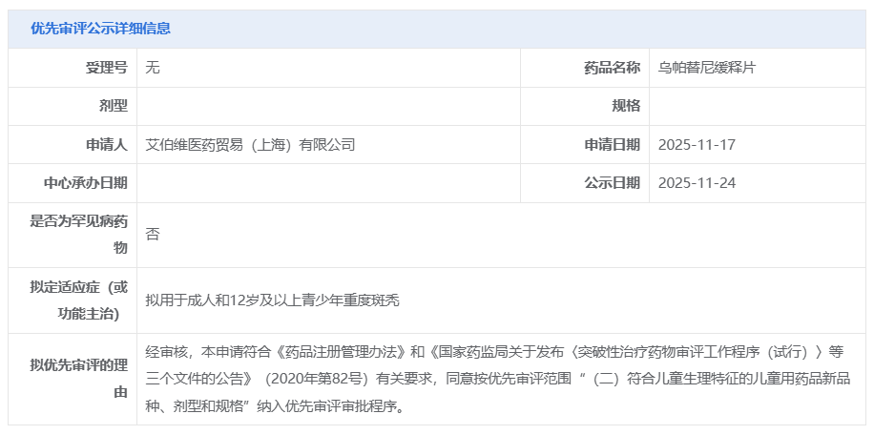Click the 是否为罕见病药物 label
The height and width of the screenshot is (435, 874).
tap(79, 235)
